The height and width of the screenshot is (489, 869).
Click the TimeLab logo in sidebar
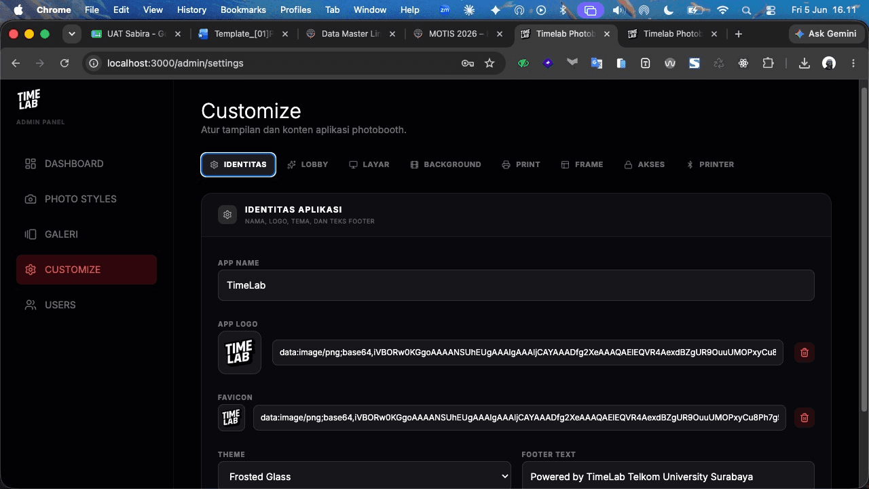[x=29, y=99]
